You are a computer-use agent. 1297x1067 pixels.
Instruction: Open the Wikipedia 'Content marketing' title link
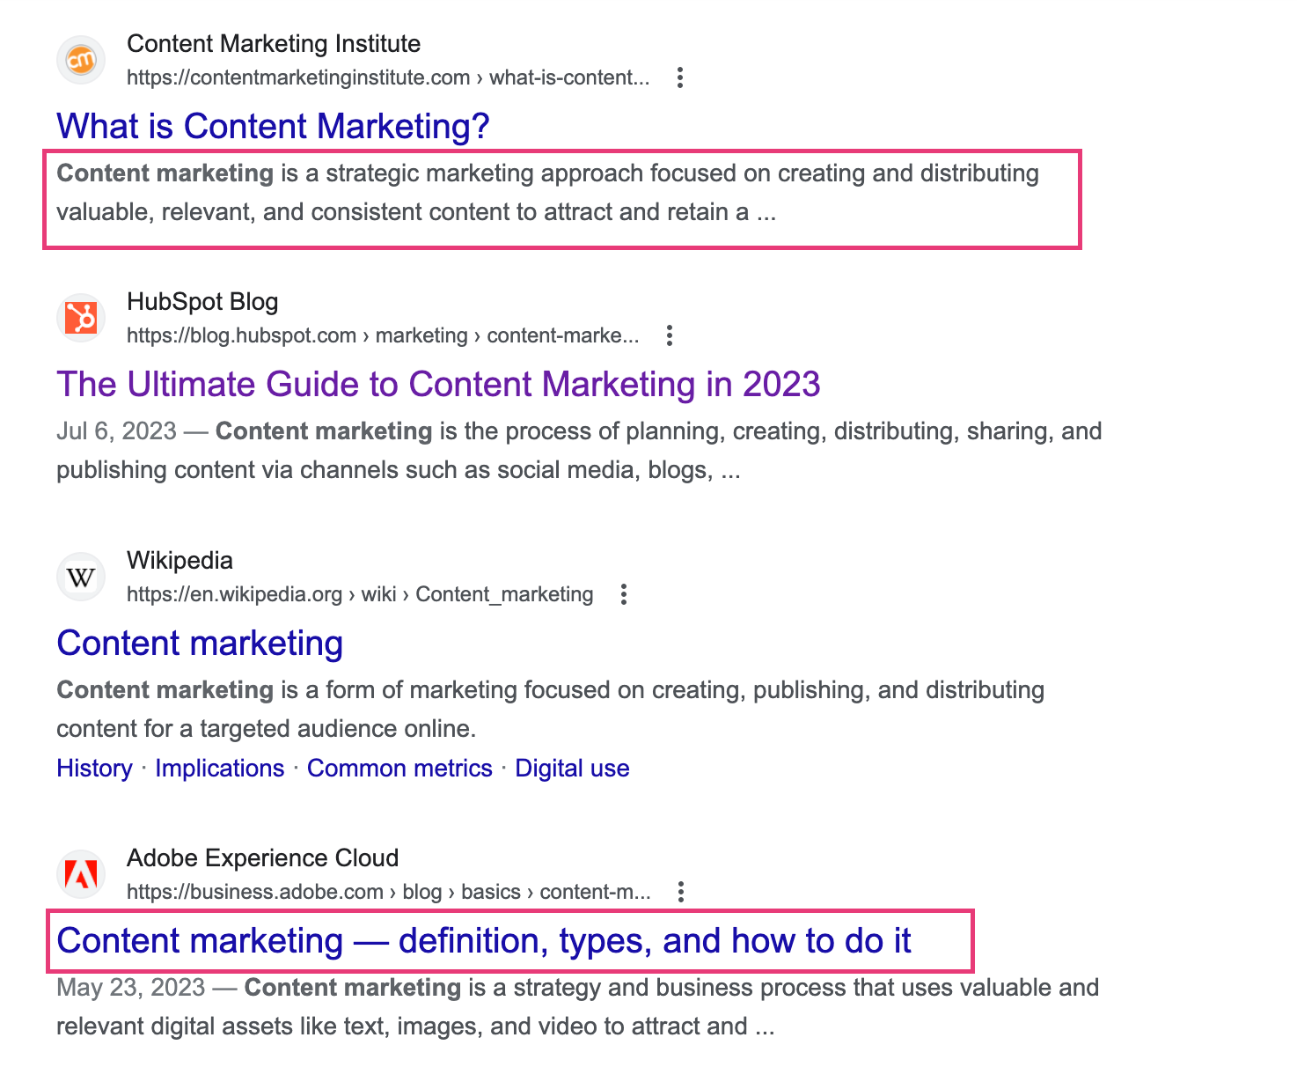pyautogui.click(x=200, y=643)
